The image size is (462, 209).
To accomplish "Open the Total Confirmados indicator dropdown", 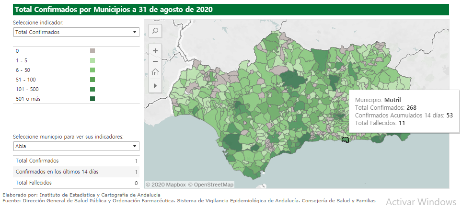I will click(x=76, y=32).
